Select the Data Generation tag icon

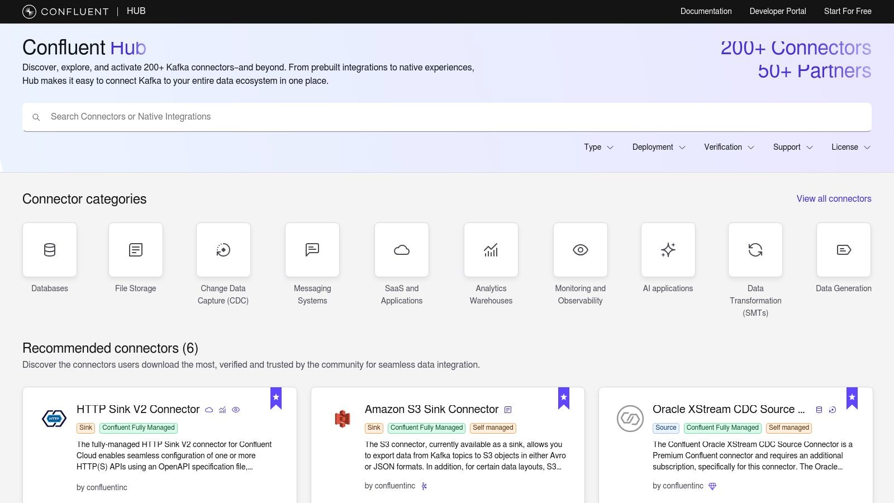pos(843,250)
